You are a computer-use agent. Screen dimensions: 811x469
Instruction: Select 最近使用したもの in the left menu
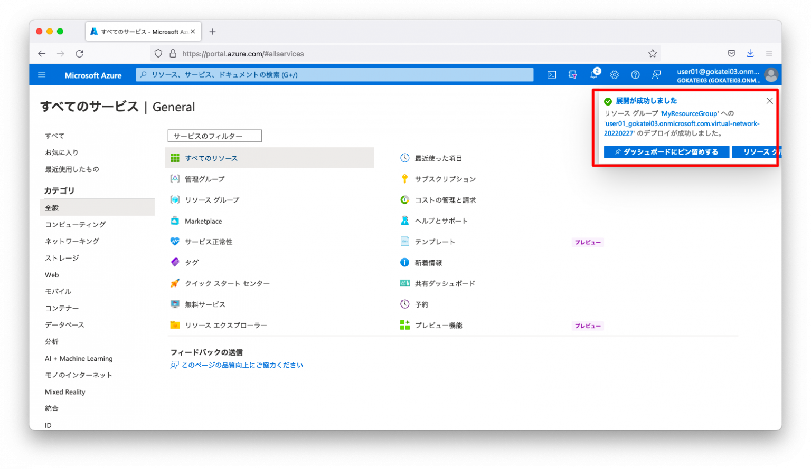tap(72, 169)
